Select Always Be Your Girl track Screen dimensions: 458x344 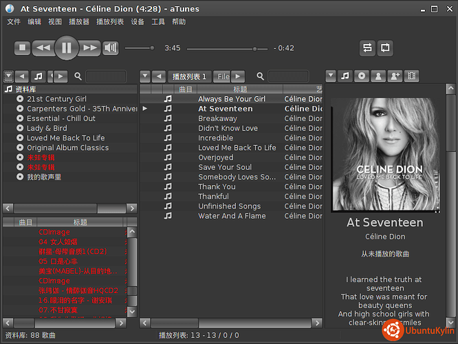pos(232,99)
